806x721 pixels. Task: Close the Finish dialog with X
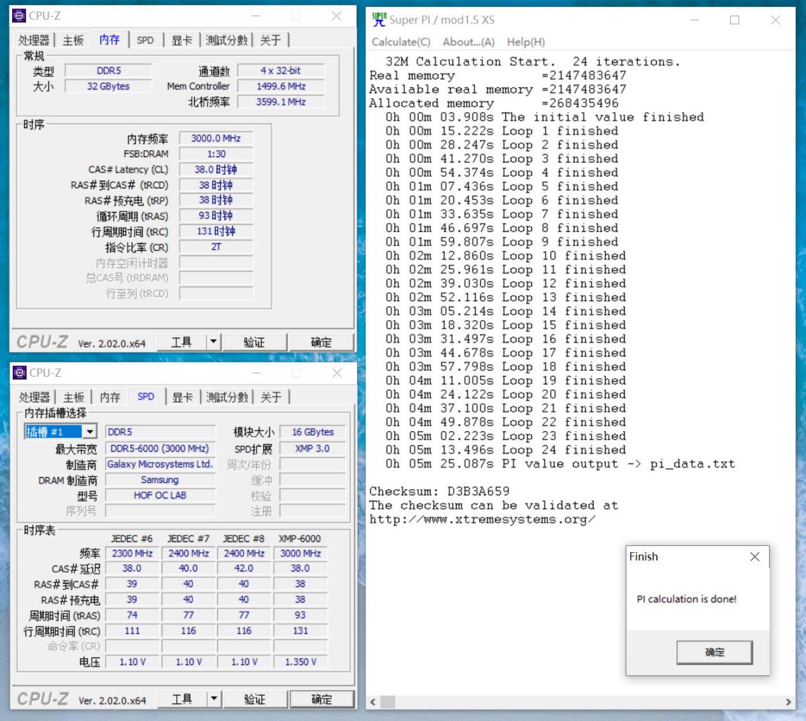754,557
